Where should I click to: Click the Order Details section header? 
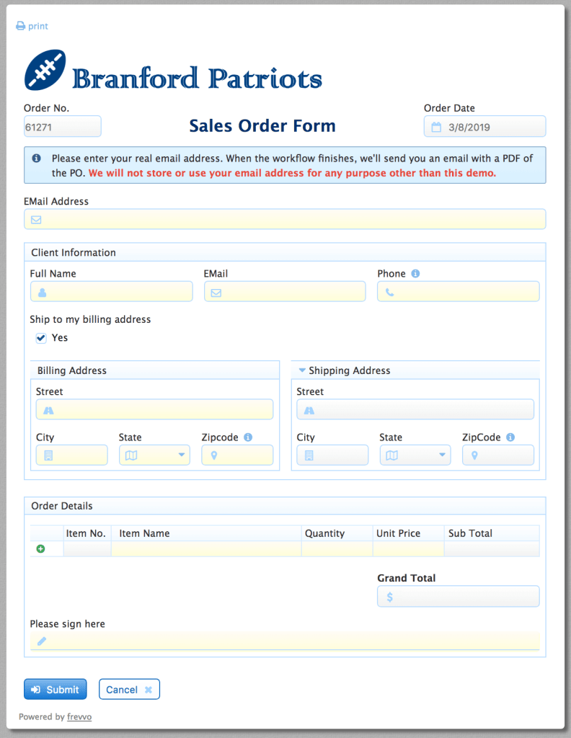pos(285,506)
